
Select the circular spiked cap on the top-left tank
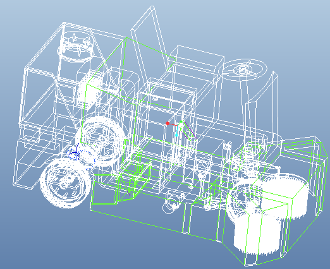[x=76, y=47]
